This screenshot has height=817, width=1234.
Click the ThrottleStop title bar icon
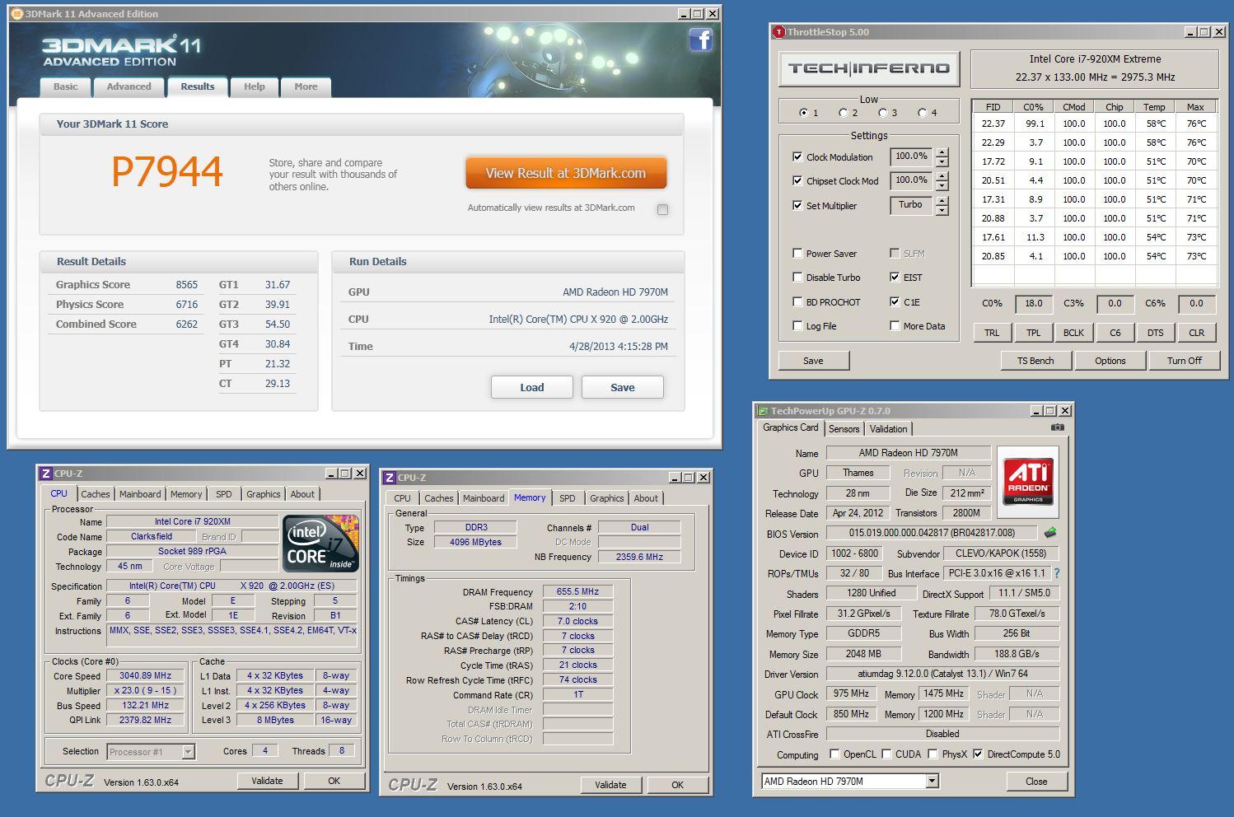coord(778,32)
